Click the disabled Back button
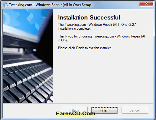Viewport: 156px width, 120px height. (x=74, y=110)
